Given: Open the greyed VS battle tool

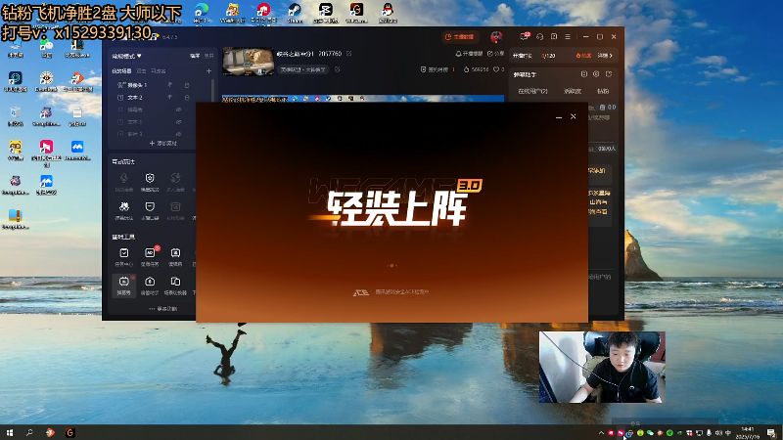Looking at the screenshot, I should pyautogui.click(x=175, y=210).
